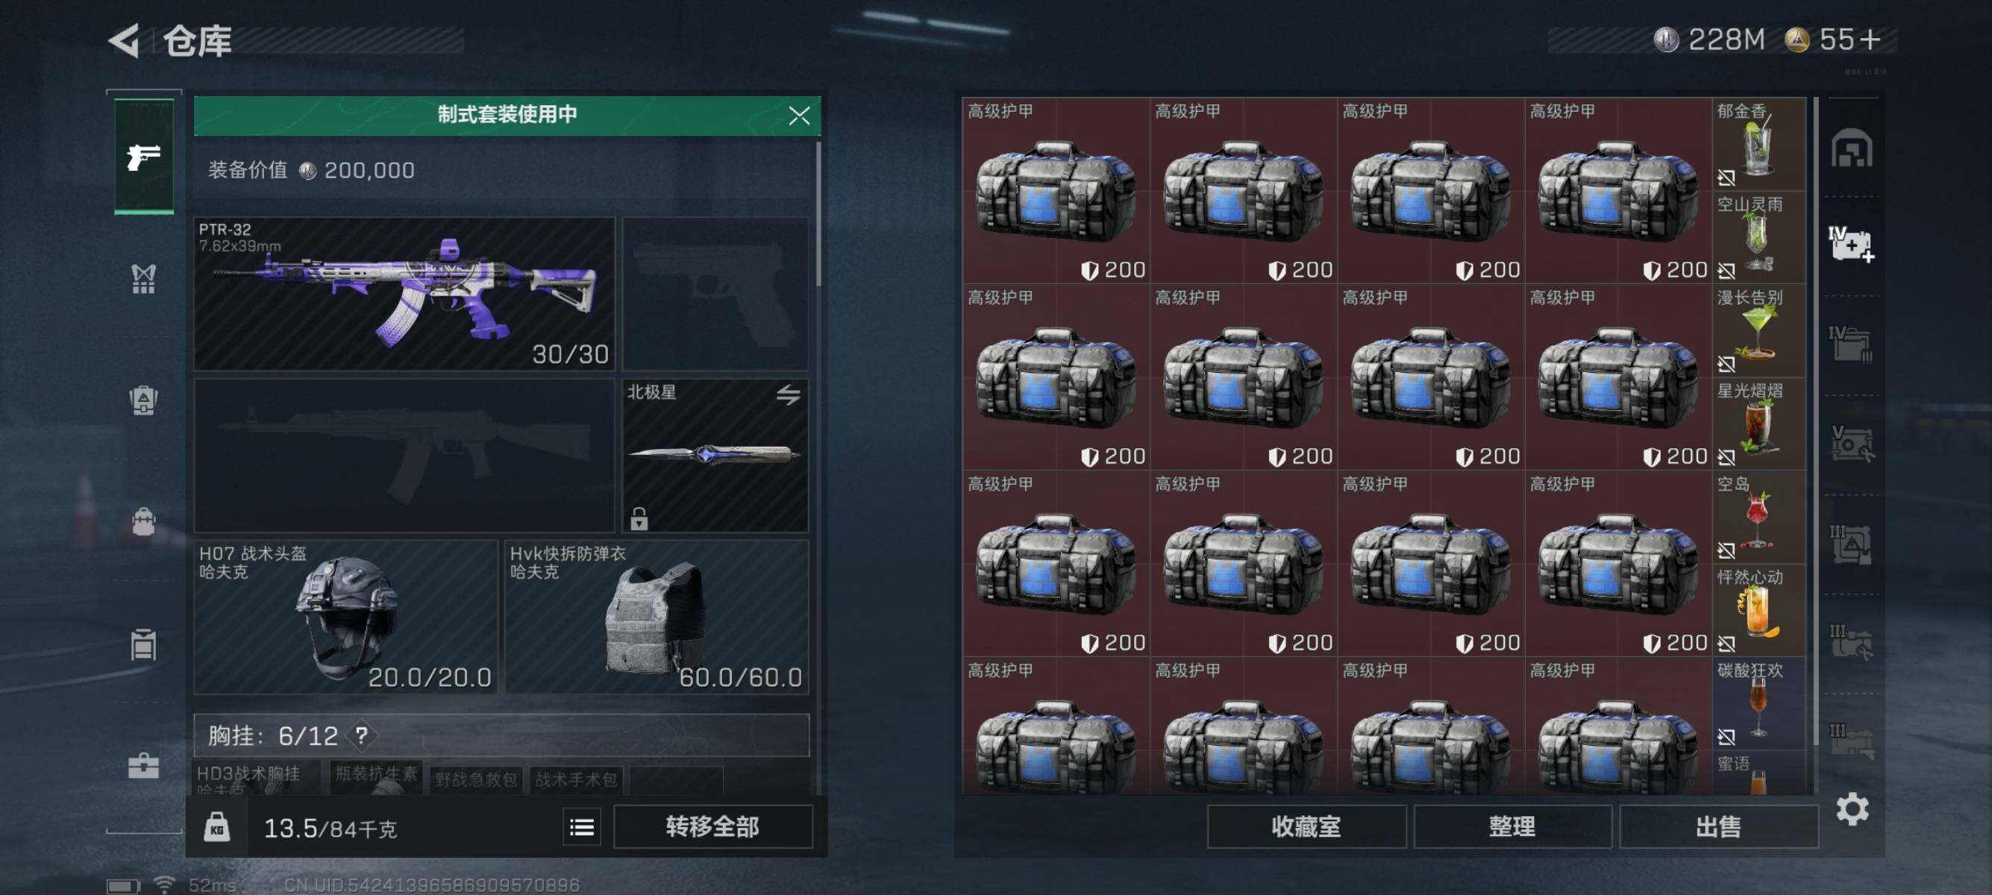Expand the 胸挂 6/12 chest rig bar
This screenshot has height=895, width=1992.
[x=501, y=735]
